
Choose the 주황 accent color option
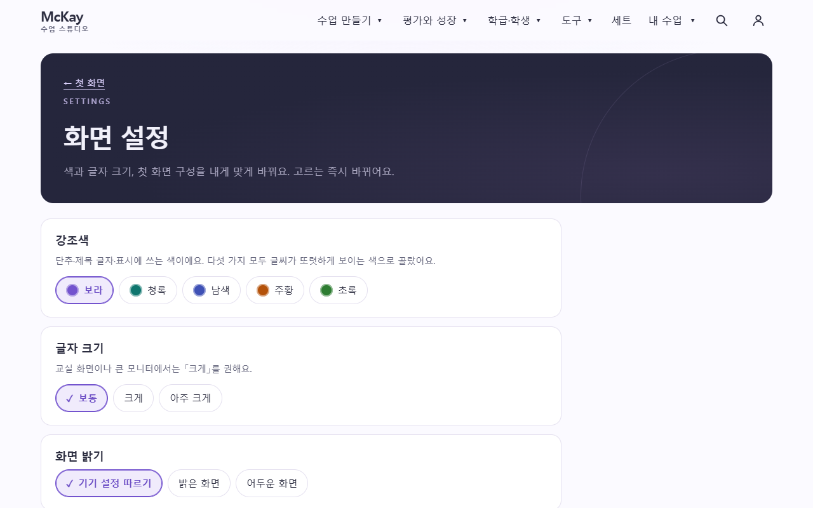tap(275, 290)
